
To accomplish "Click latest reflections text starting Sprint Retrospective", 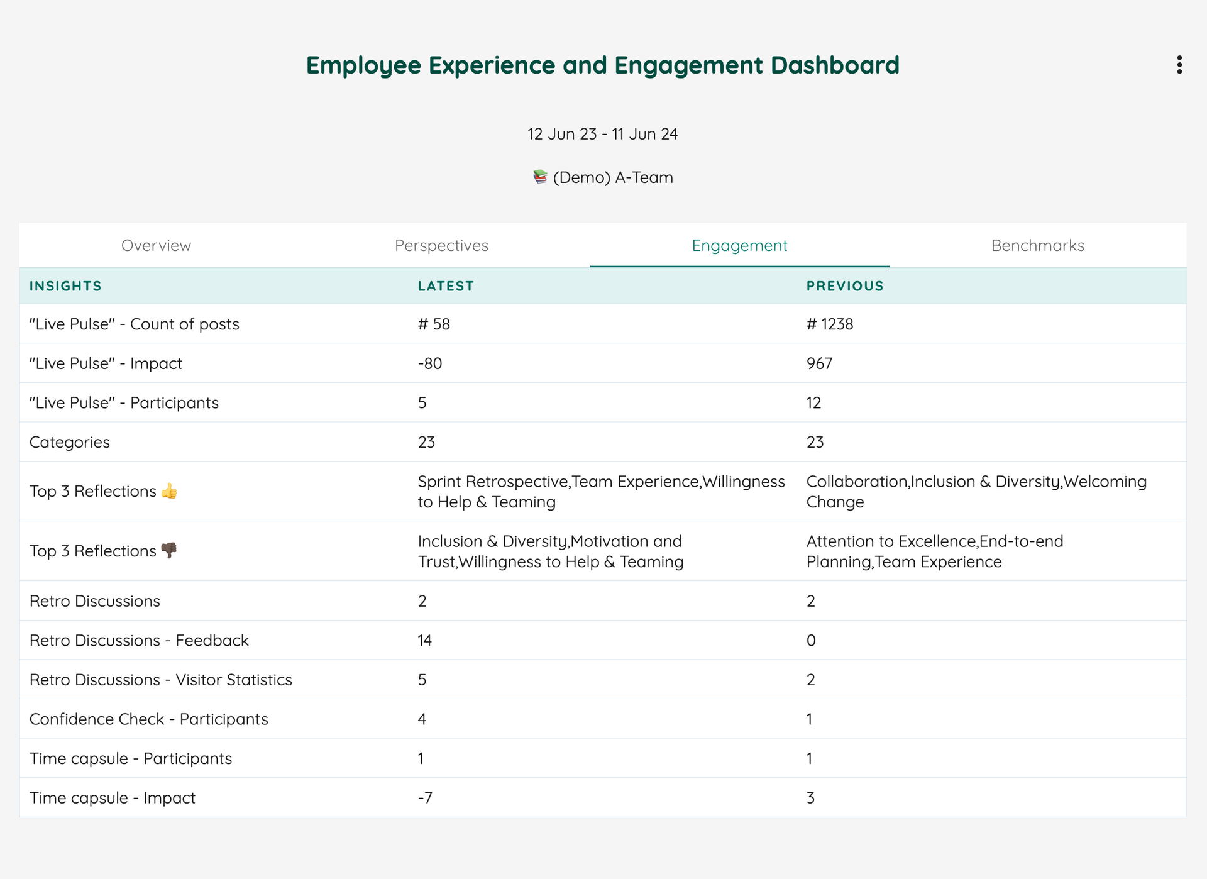I will pos(602,492).
